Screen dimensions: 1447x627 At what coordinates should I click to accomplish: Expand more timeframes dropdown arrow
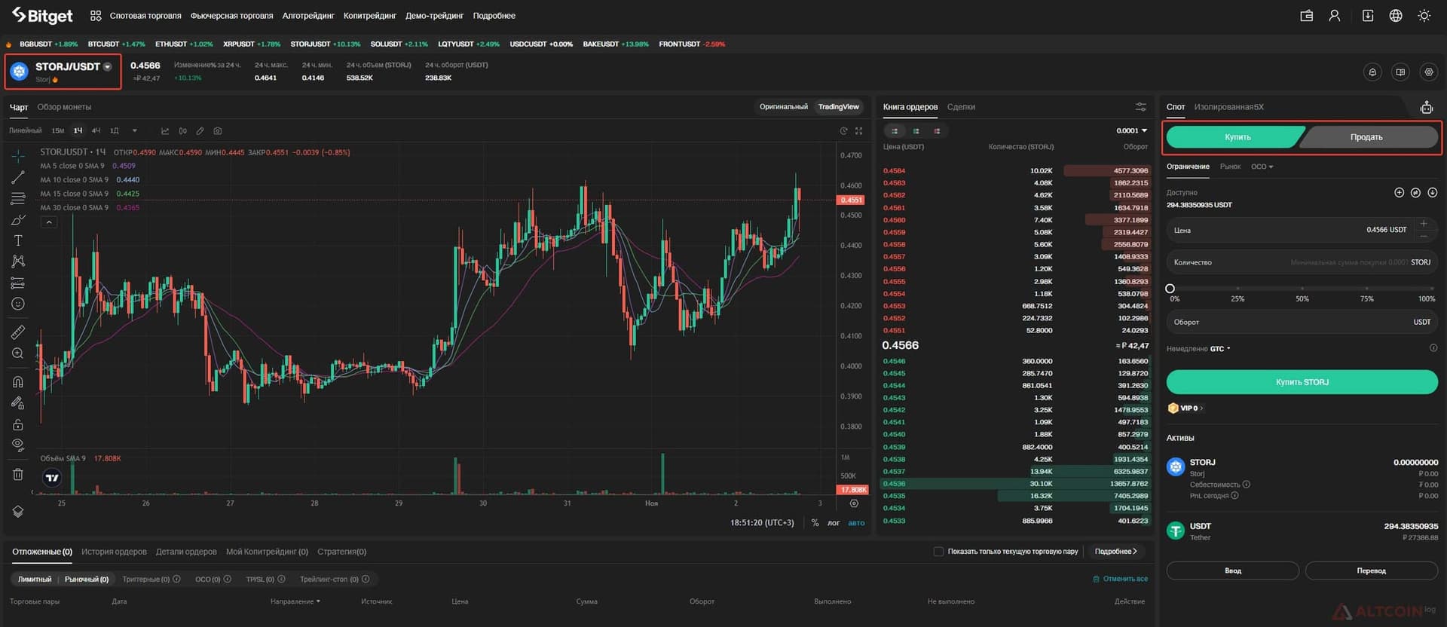click(135, 131)
